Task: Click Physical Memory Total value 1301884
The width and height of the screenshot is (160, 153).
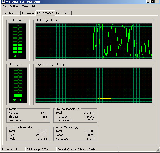Action: pyautogui.click(x=89, y=113)
